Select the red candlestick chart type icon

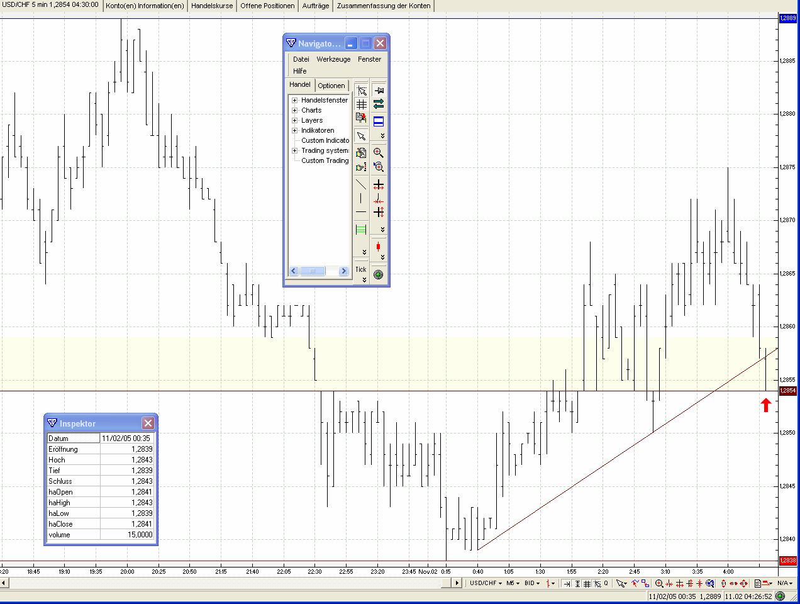tap(379, 247)
